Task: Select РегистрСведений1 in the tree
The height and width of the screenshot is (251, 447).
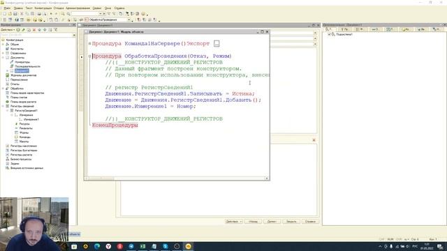Action: [x=26, y=111]
